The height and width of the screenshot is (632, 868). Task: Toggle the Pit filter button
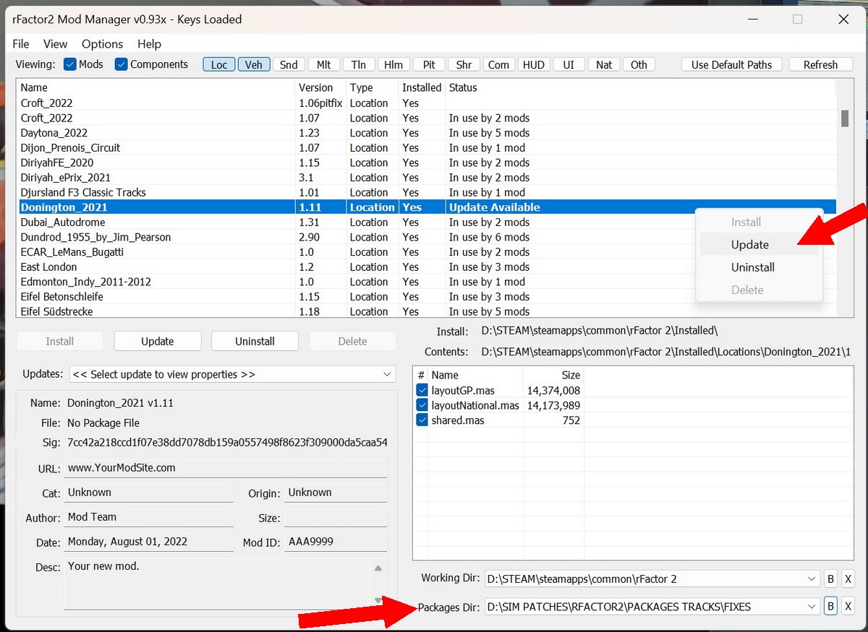429,65
